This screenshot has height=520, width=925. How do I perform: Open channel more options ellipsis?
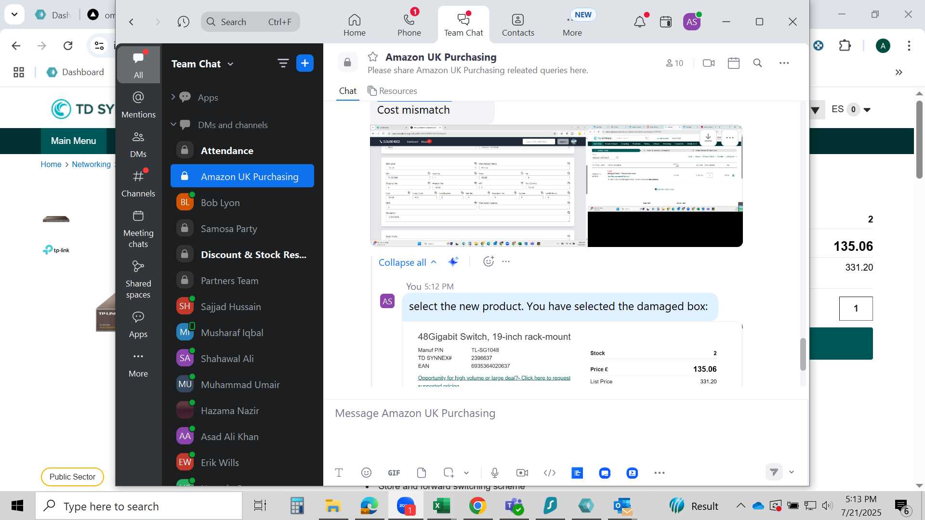point(784,63)
